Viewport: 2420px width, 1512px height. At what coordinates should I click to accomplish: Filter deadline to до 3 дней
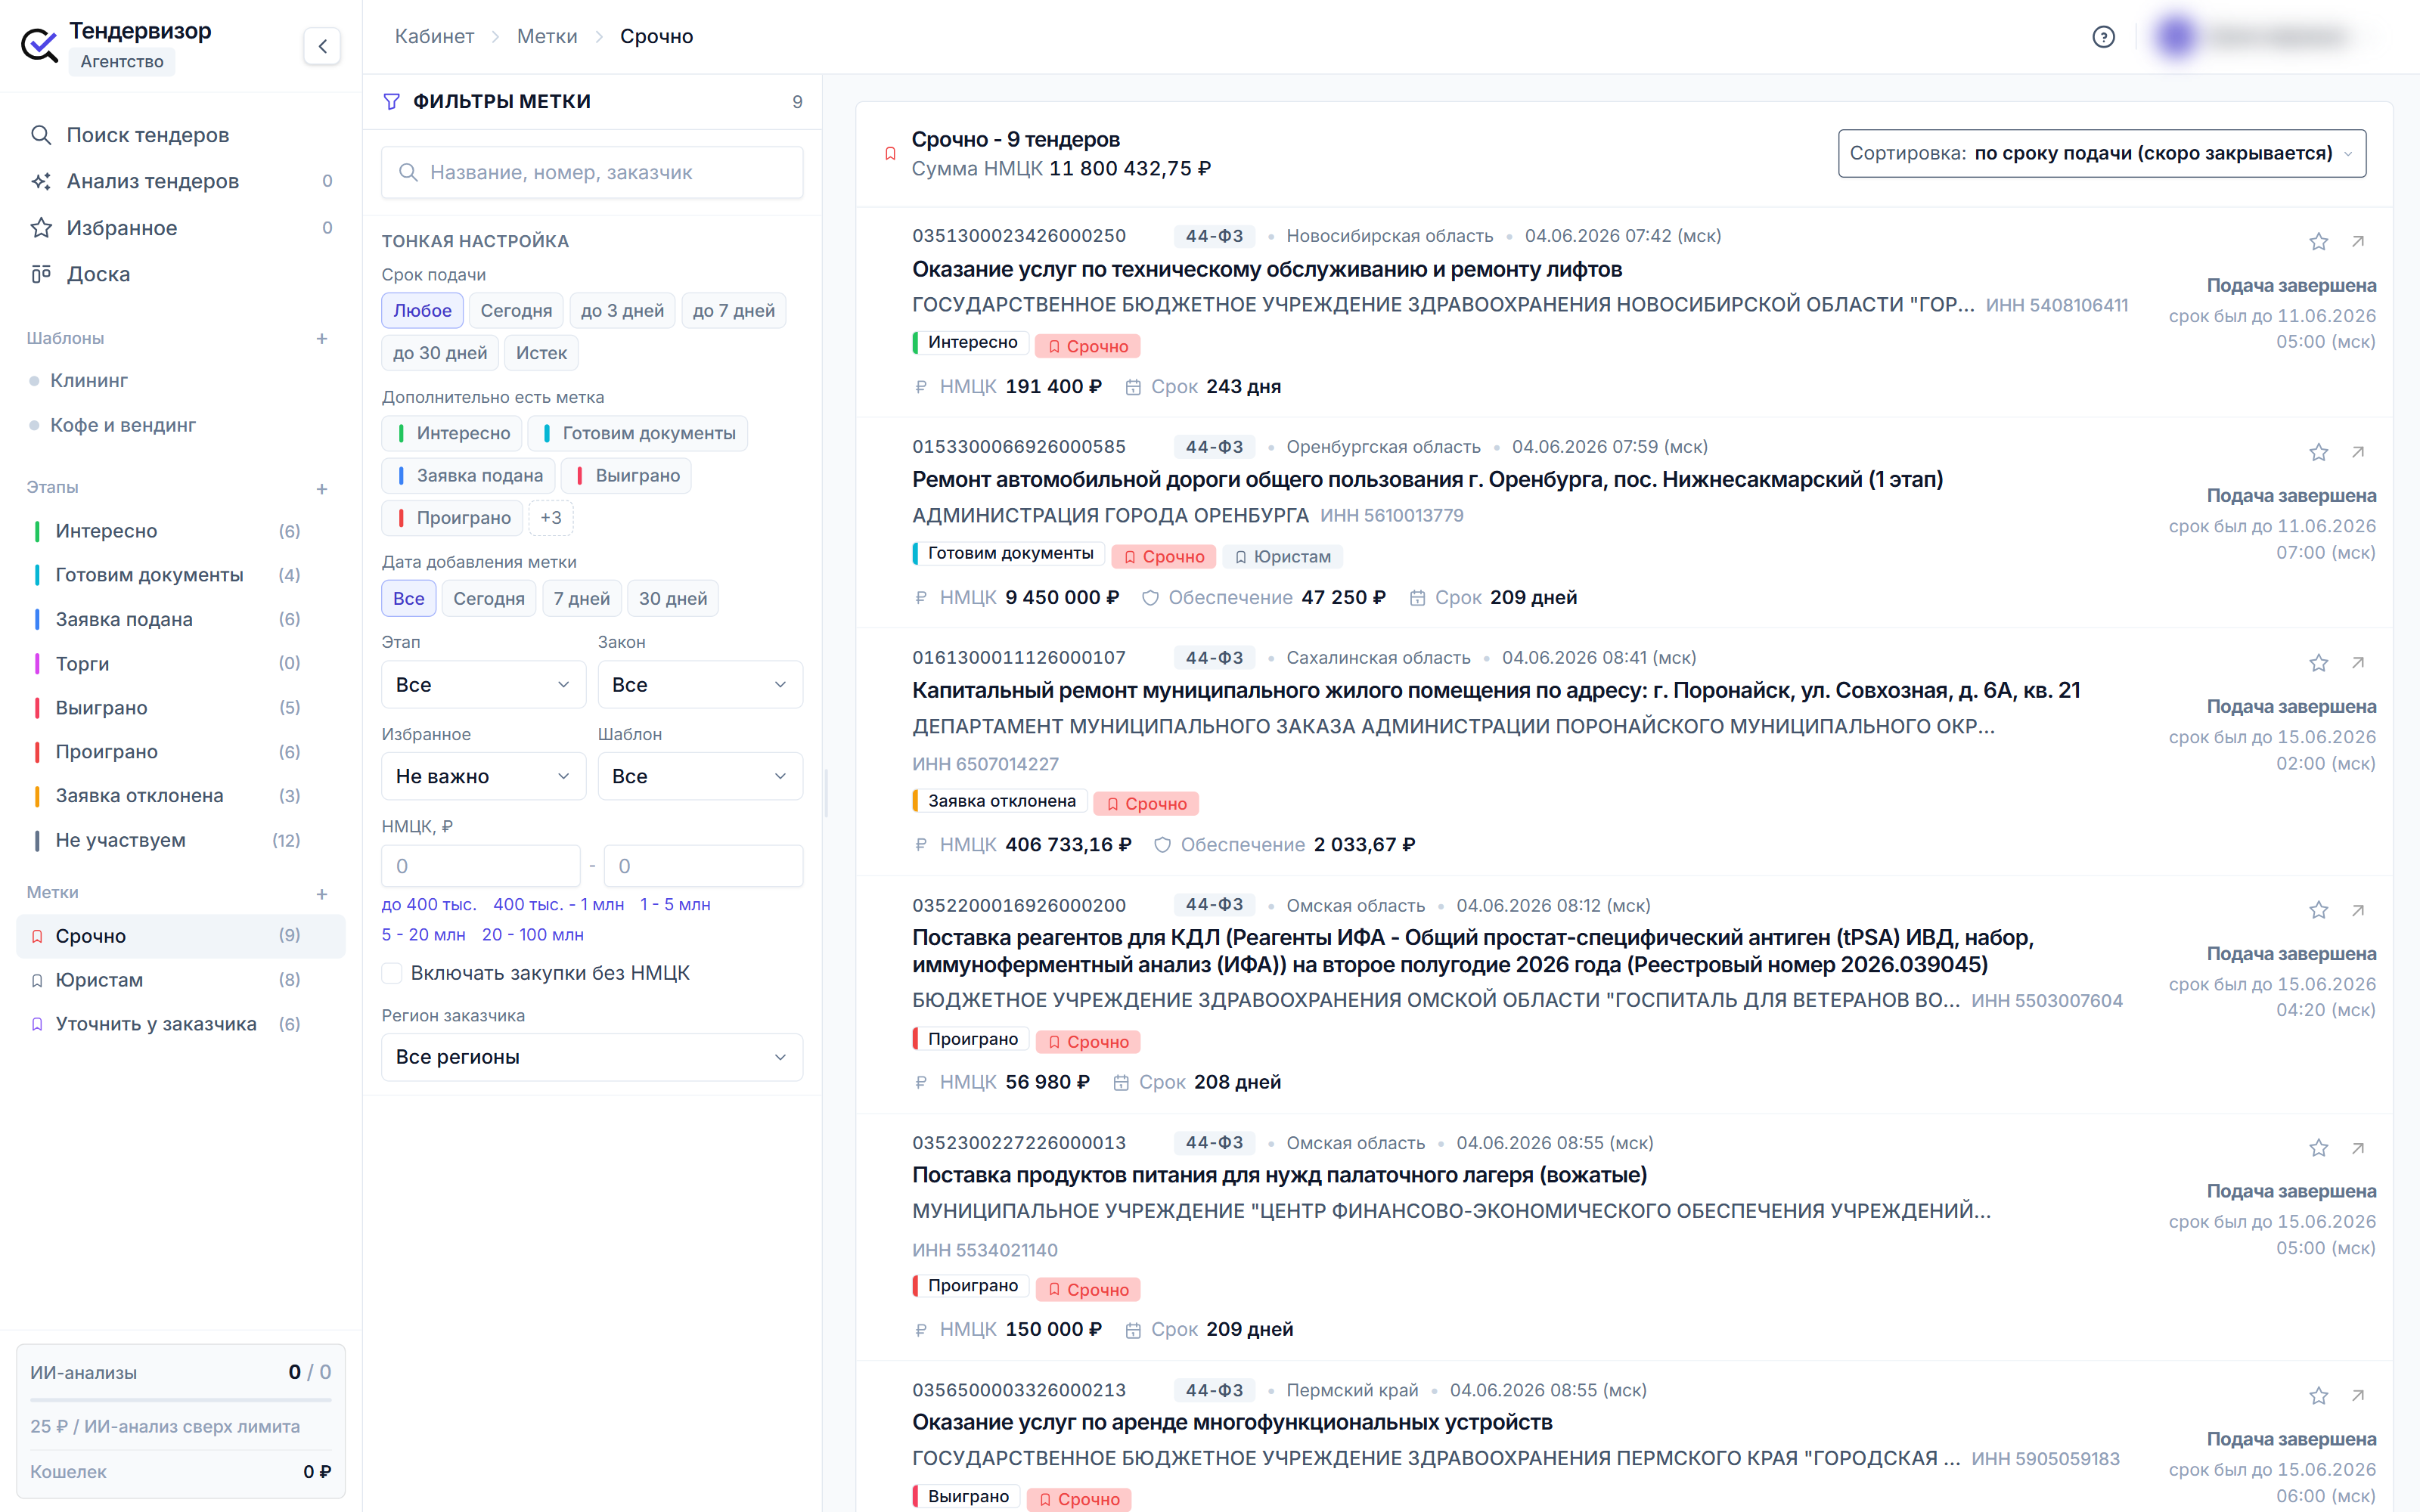click(622, 311)
